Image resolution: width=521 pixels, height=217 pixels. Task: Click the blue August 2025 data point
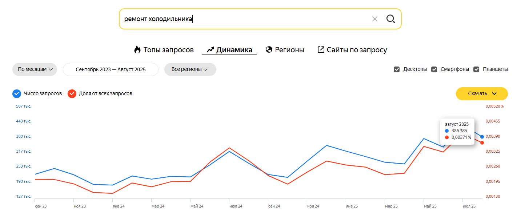pyautogui.click(x=482, y=137)
